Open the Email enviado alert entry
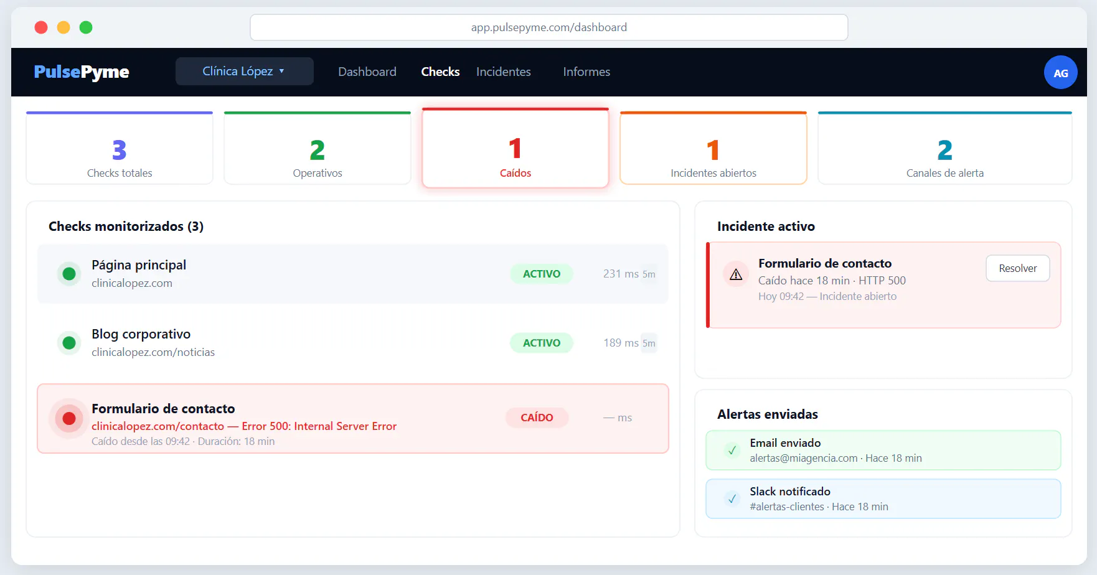1097x575 pixels. (883, 450)
